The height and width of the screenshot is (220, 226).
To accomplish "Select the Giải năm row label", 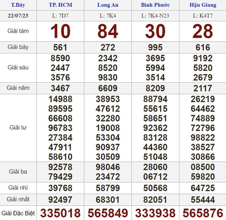I will click(x=18, y=88).
